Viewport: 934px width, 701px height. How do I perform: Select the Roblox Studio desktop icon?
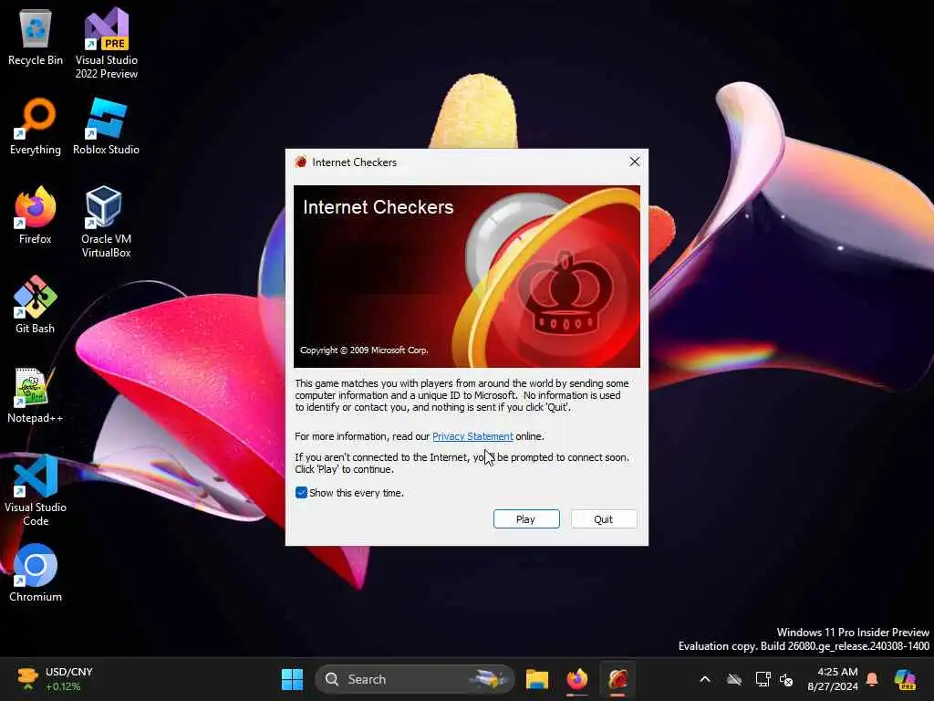point(106,126)
